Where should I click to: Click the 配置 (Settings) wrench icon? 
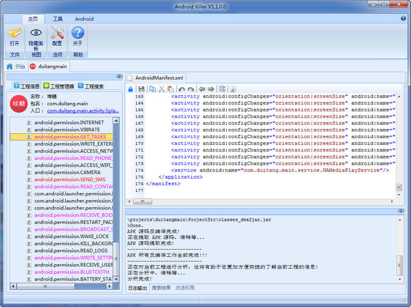[57, 33]
